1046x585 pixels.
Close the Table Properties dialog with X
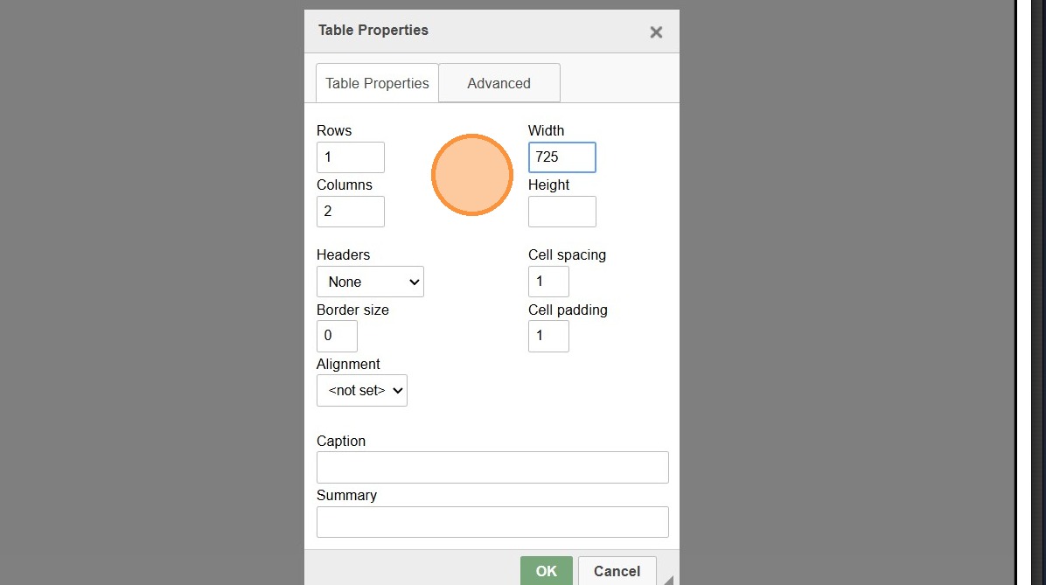(x=656, y=32)
